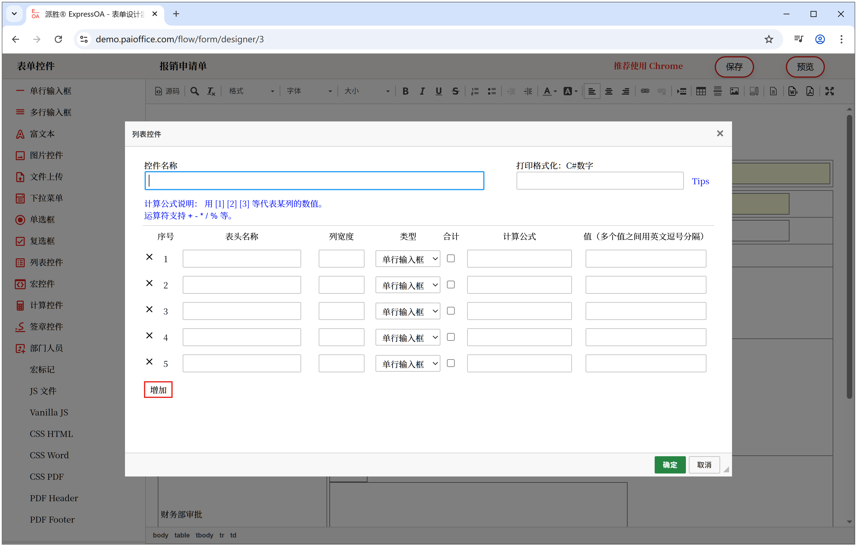Open the blue Tips link

click(x=700, y=182)
